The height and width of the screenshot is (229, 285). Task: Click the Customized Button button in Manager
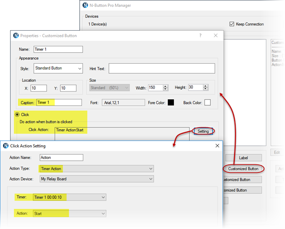tap(243, 169)
